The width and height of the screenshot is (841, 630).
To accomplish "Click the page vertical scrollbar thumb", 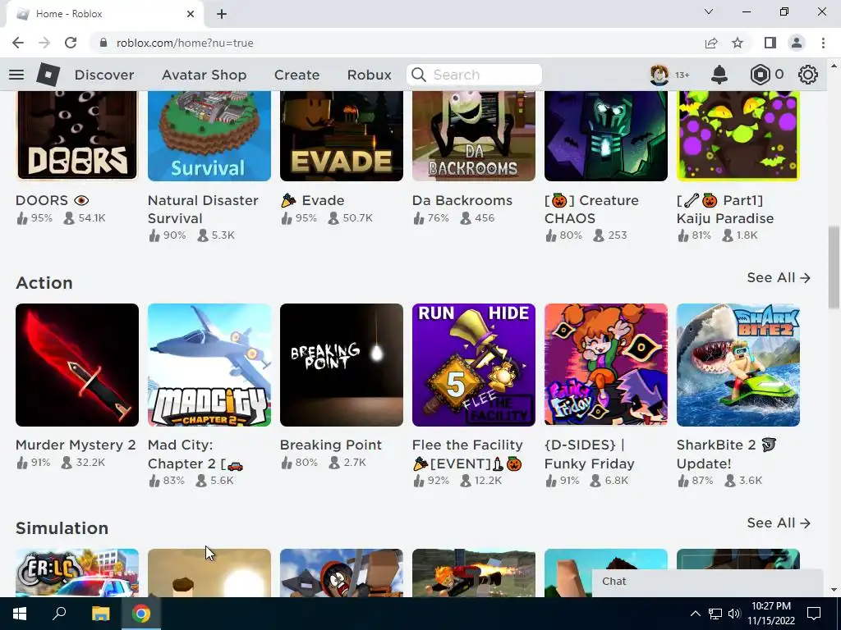I will (x=834, y=267).
